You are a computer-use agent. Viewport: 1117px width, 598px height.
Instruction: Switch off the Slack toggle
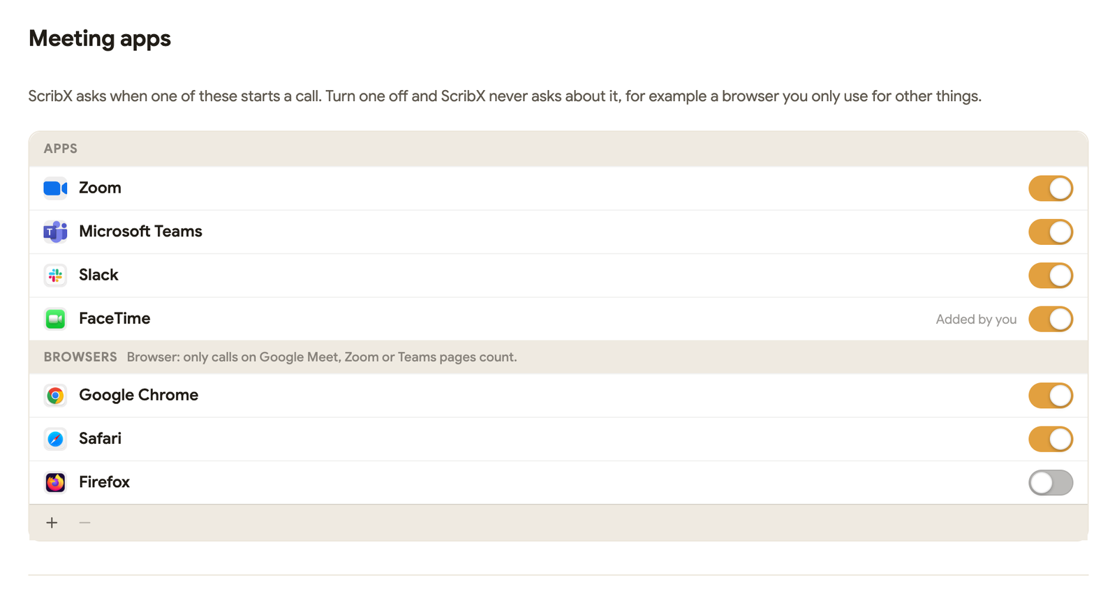[x=1051, y=275]
